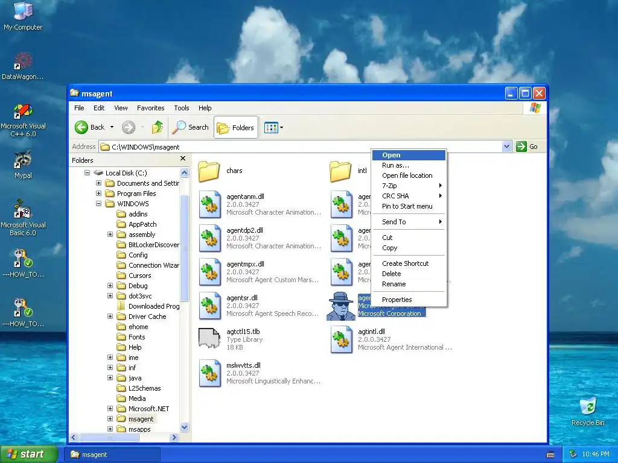This screenshot has height=463, width=618.
Task: Select the agentanm.dll file icon
Action: pyautogui.click(x=209, y=204)
